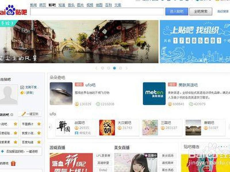Select the first carousel dot
Image resolution: width=230 pixels, height=172 pixels.
pyautogui.click(x=103, y=68)
